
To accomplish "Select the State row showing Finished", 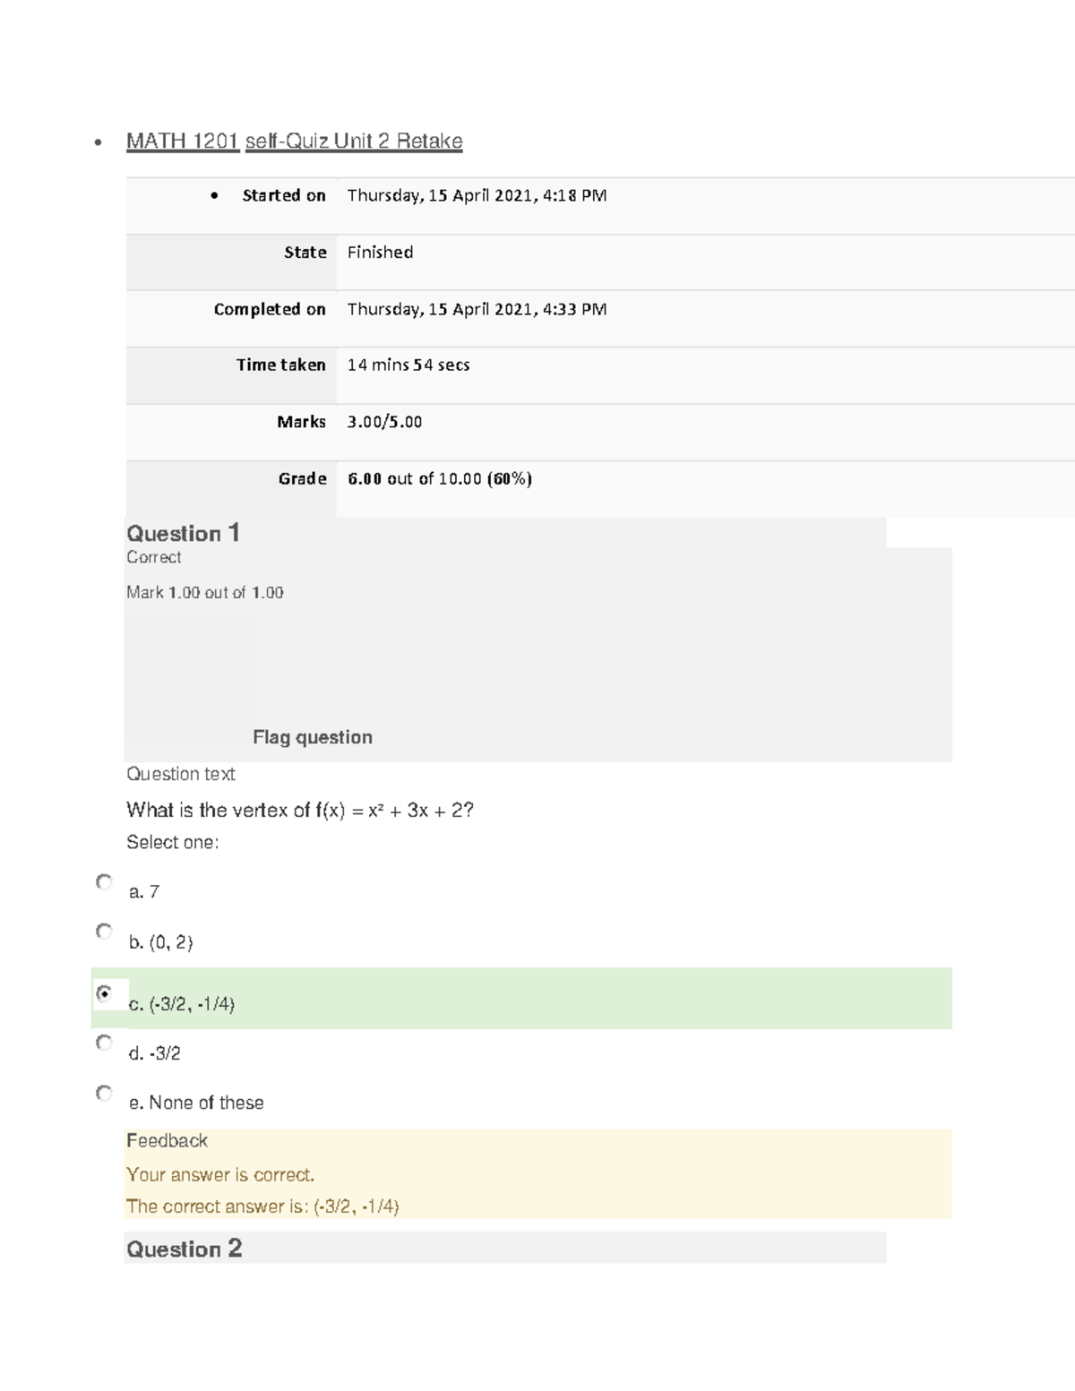I will click(380, 253).
